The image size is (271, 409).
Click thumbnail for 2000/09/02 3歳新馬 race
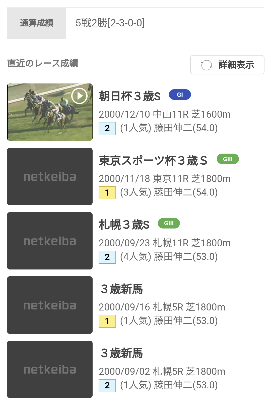pyautogui.click(x=50, y=369)
